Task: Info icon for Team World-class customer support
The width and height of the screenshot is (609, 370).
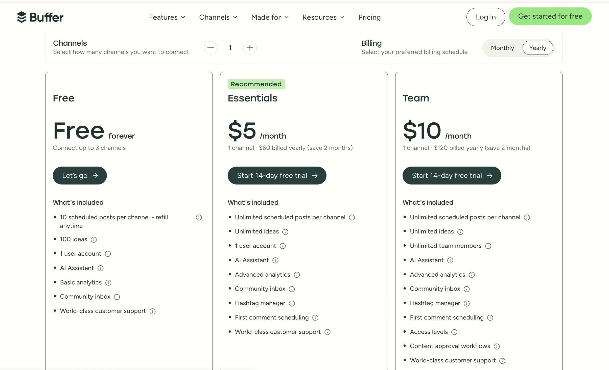Action: coord(502,361)
